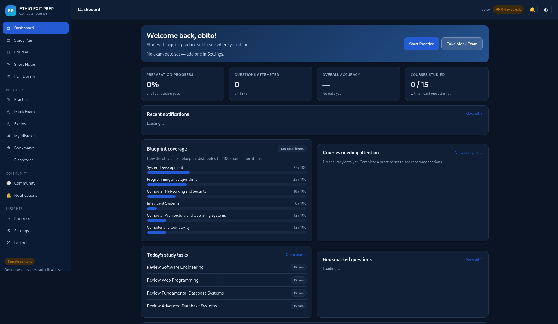Click the obito username in the header
This screenshot has height=324, width=558.
click(485, 10)
